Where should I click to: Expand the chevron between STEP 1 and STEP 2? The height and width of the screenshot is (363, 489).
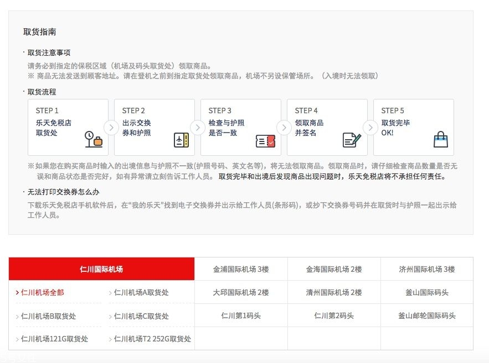[111, 127]
